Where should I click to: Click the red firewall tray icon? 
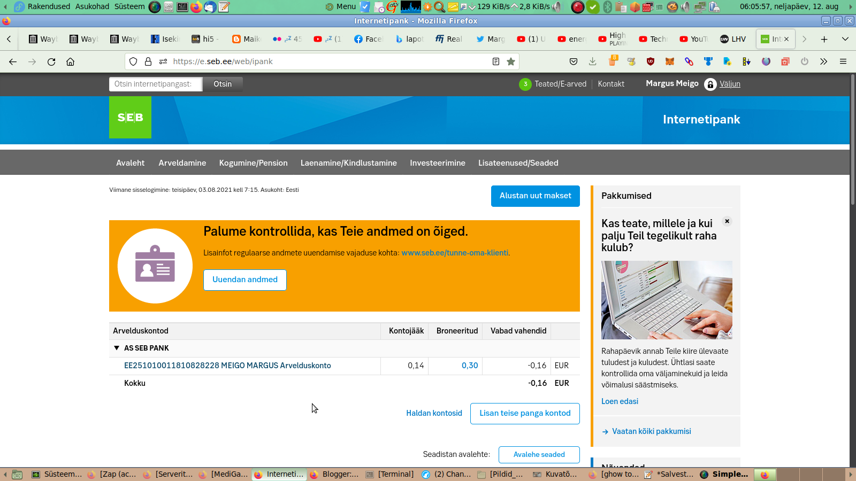click(x=647, y=7)
